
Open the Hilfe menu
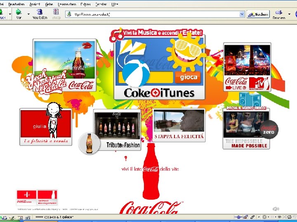pyautogui.click(x=115, y=4)
